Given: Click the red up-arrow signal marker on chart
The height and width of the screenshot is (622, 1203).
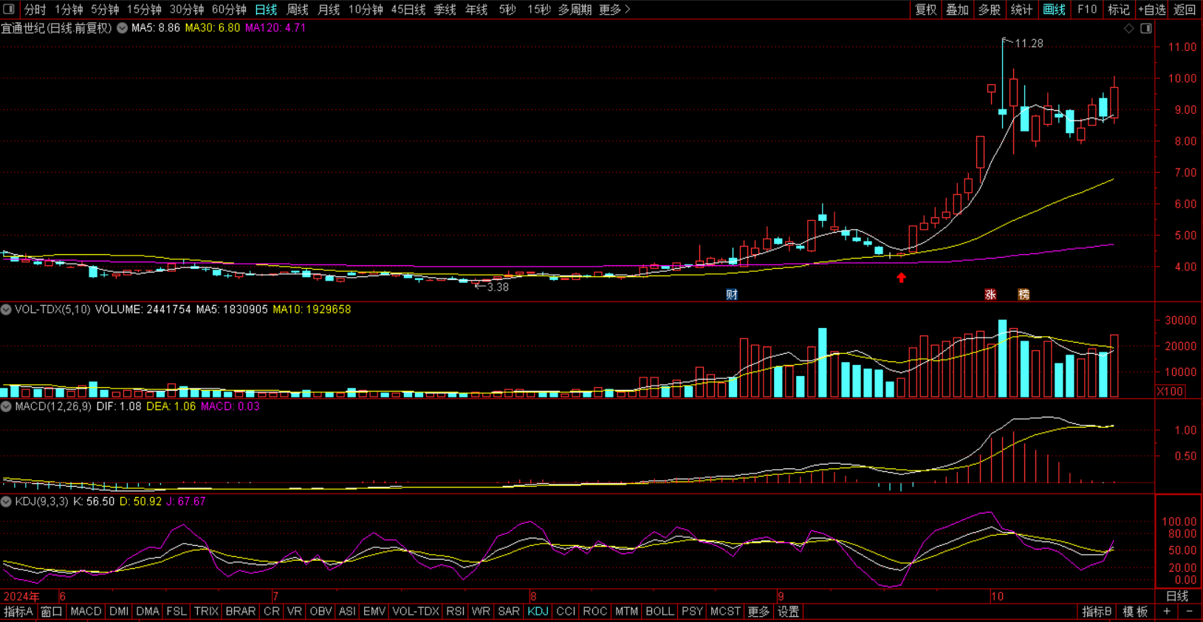Looking at the screenshot, I should coord(901,278).
